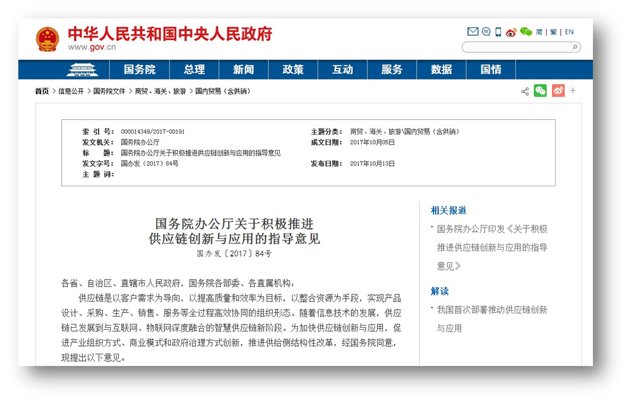Share page via red Weibo button
Image resolution: width=629 pixels, height=402 pixels.
point(558,91)
